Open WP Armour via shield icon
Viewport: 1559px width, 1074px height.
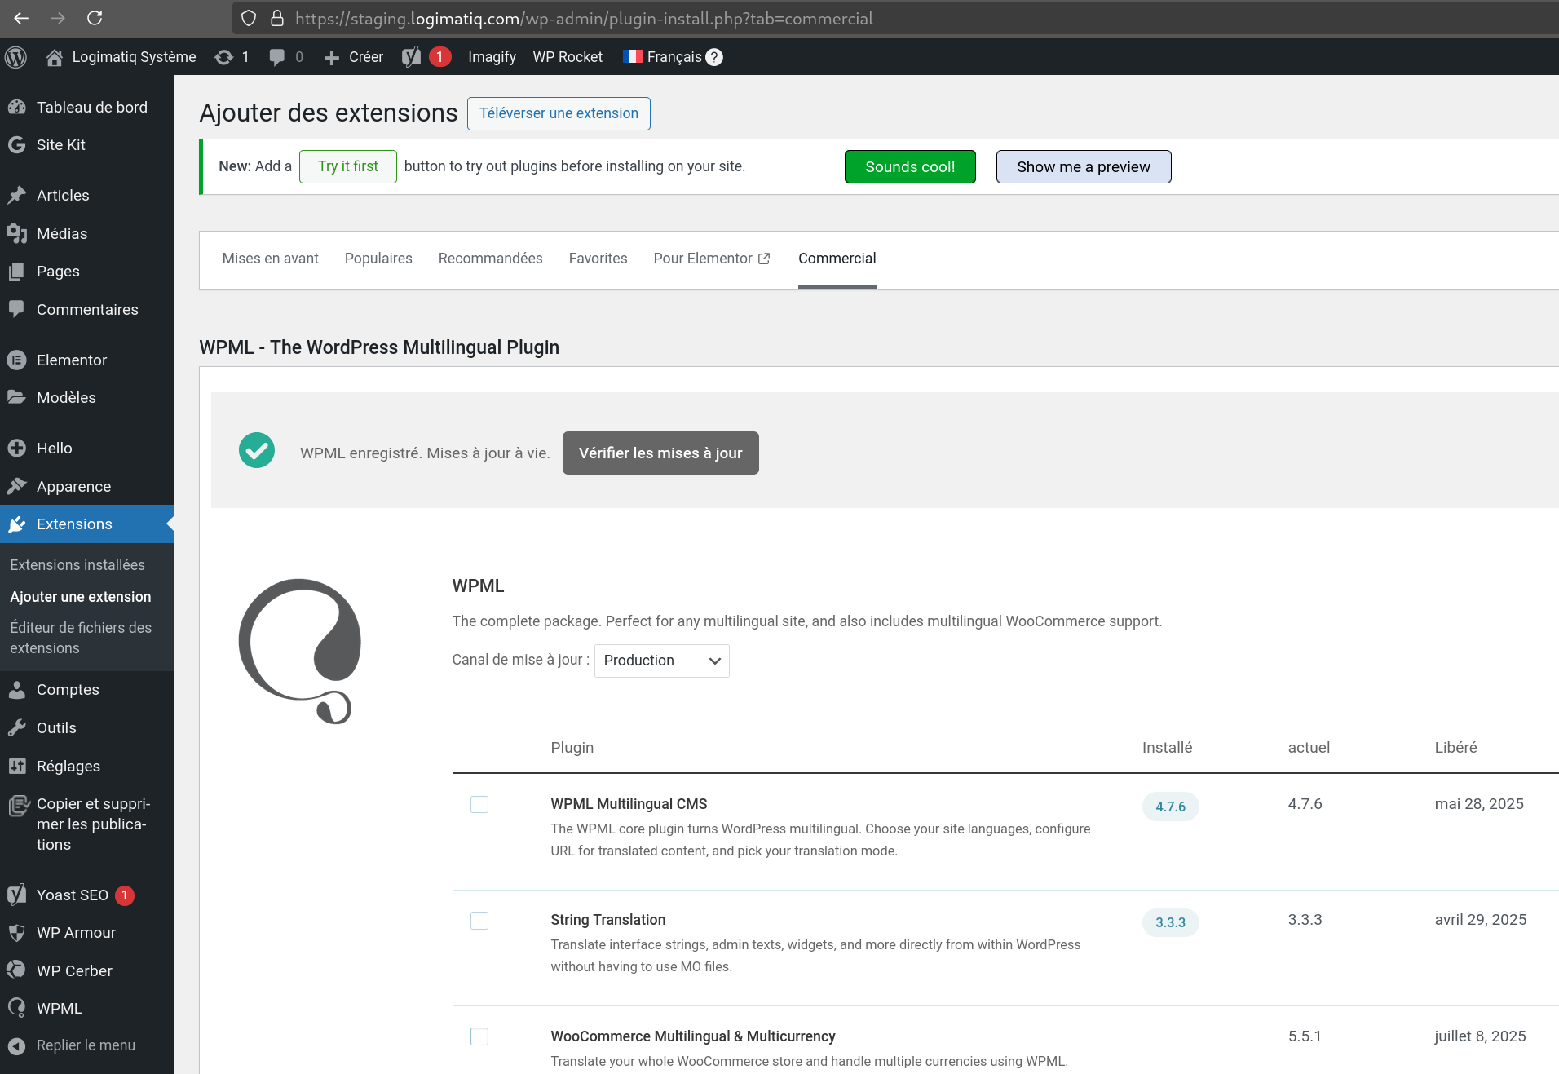(x=17, y=933)
